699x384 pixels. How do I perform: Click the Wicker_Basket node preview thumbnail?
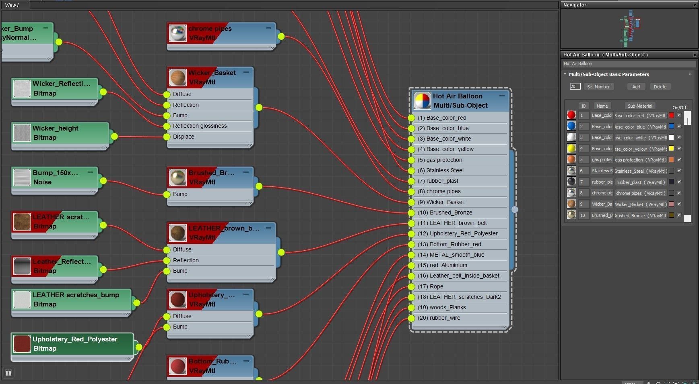click(177, 78)
